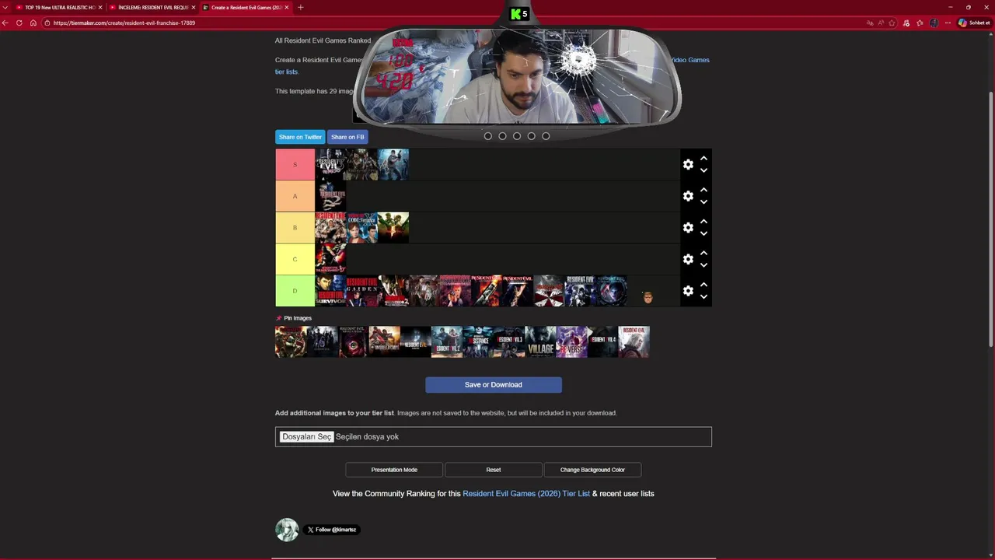
Task: Open Presentation Mode
Action: 394,470
